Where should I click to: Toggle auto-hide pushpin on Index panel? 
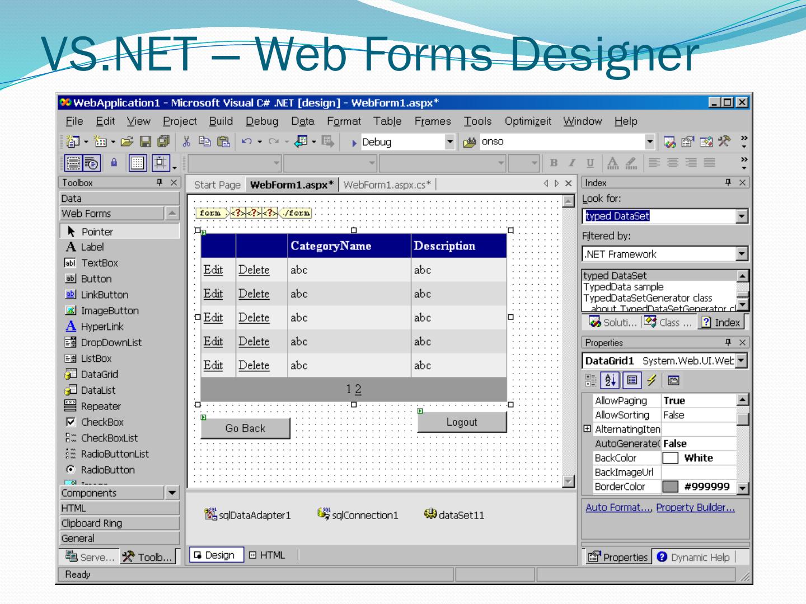click(x=728, y=182)
